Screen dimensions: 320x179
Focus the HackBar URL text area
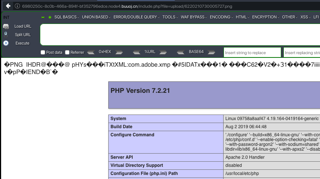point(180,35)
